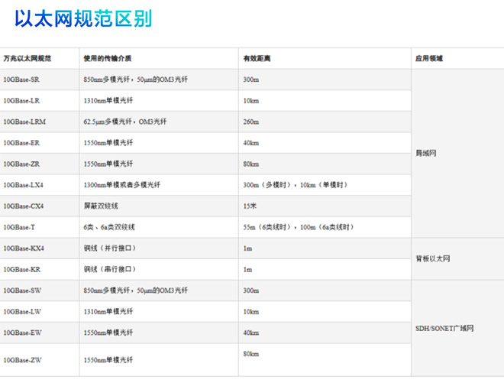Select the 10GBase-LX4 cell
This screenshot has height=383, width=504.
click(24, 185)
